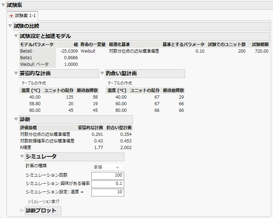Click the Weibull ベータ row label

(34, 64)
